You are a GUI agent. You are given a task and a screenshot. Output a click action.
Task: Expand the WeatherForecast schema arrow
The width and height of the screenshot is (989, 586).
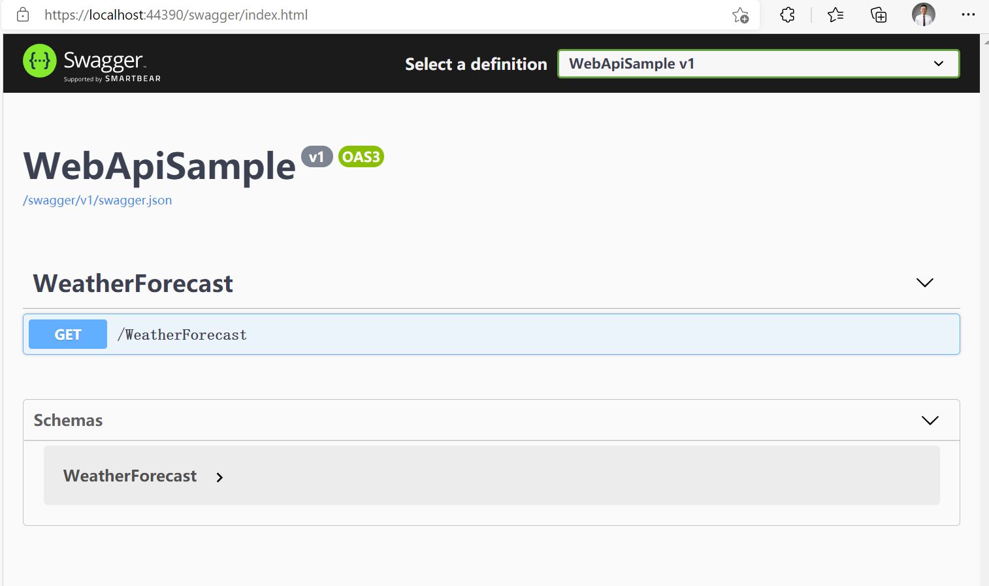(x=219, y=478)
